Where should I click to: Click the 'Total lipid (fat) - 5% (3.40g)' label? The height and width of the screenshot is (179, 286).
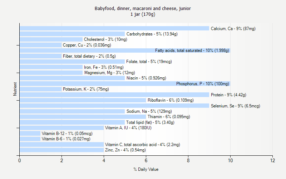[x=150, y=122]
